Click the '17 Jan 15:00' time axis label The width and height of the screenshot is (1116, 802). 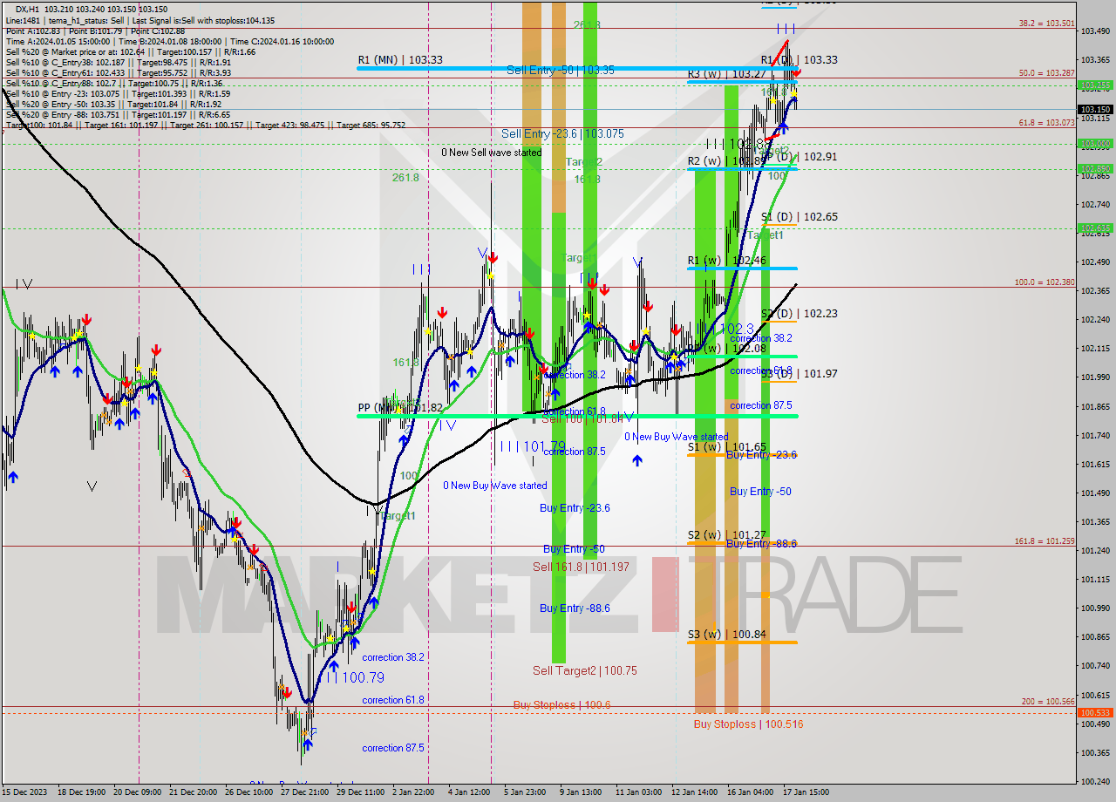click(806, 792)
